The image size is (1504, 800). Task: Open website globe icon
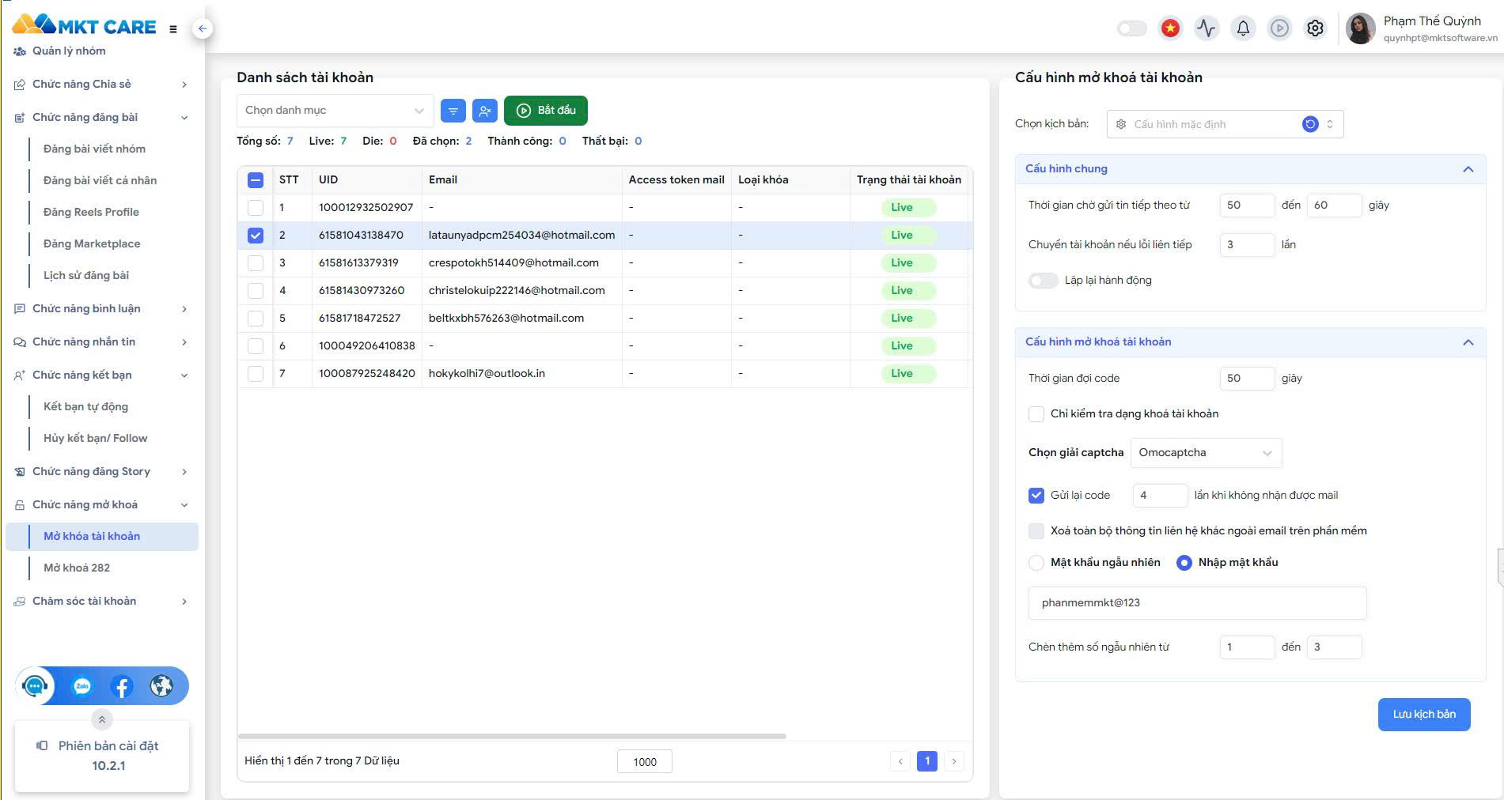click(x=161, y=686)
